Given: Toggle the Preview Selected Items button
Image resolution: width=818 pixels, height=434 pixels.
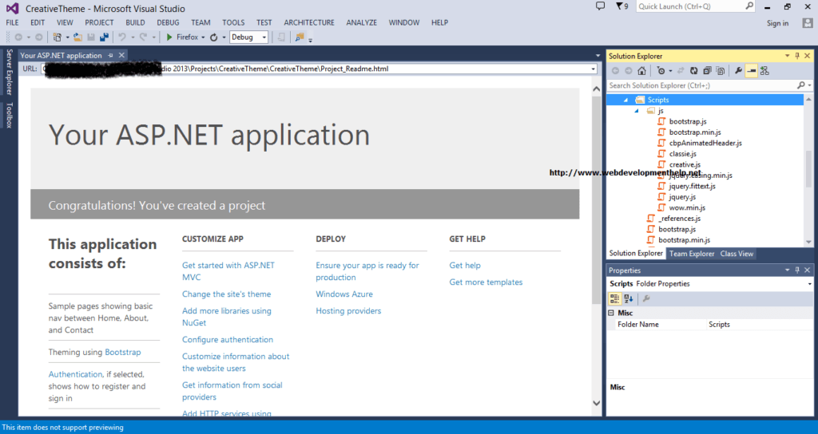Looking at the screenshot, I should (x=751, y=71).
